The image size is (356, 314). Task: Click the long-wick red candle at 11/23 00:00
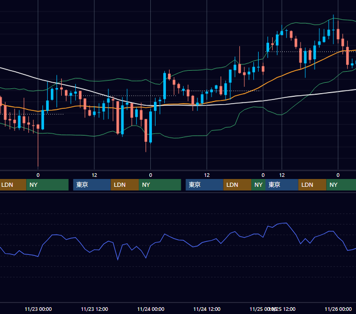(38, 145)
